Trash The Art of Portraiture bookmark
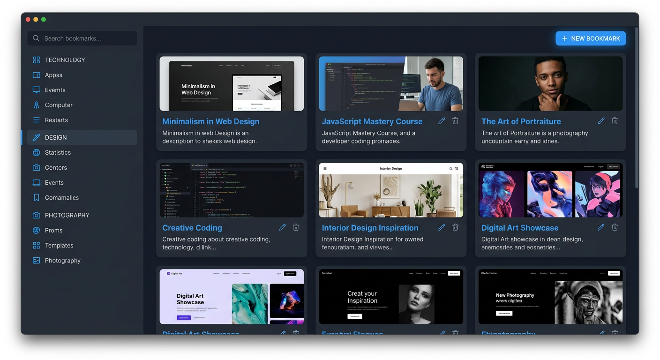This screenshot has height=360, width=660. click(x=615, y=121)
